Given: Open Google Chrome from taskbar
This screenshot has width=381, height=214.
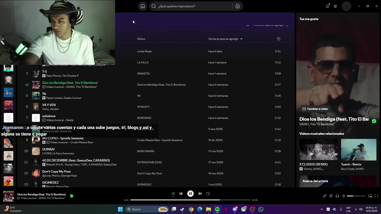Looking at the screenshot, I should (x=191, y=209).
